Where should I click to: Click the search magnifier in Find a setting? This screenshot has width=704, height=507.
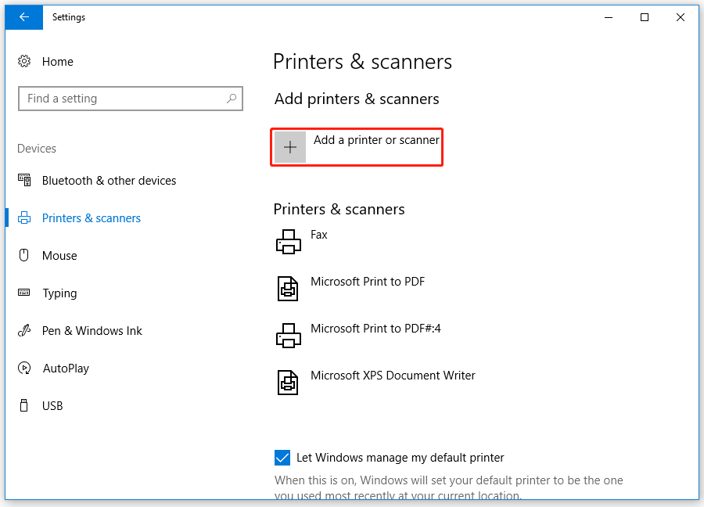[x=231, y=99]
